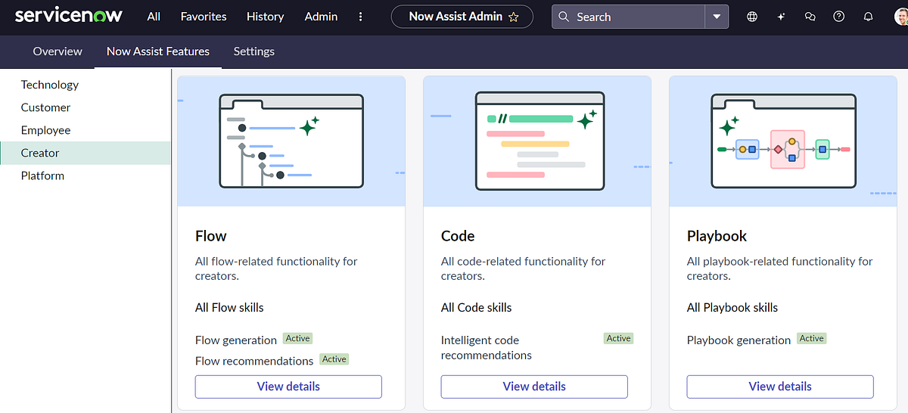The height and width of the screenshot is (413, 908).
Task: Open the All menu
Action: [154, 17]
